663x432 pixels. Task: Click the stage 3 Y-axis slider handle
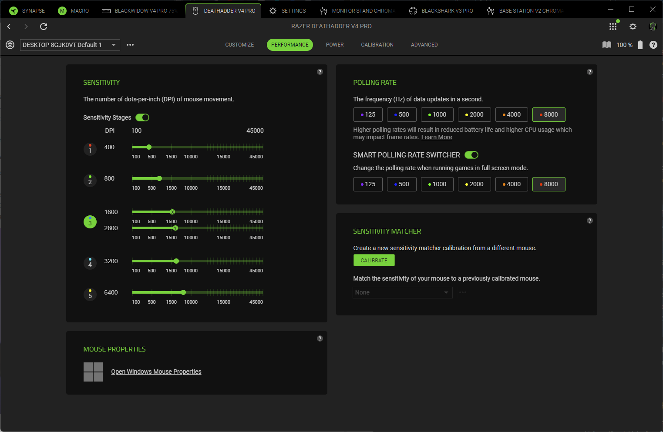(175, 228)
